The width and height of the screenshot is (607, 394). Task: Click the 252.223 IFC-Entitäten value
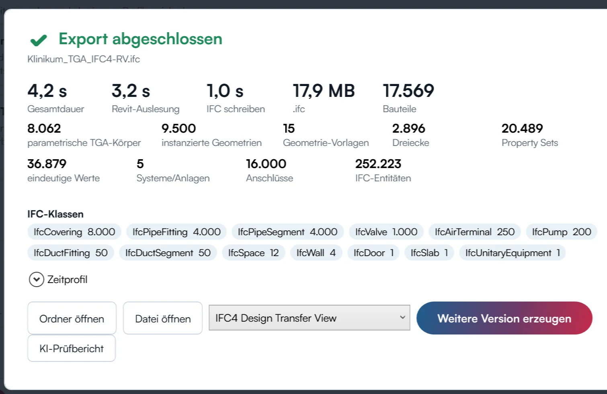point(378,164)
